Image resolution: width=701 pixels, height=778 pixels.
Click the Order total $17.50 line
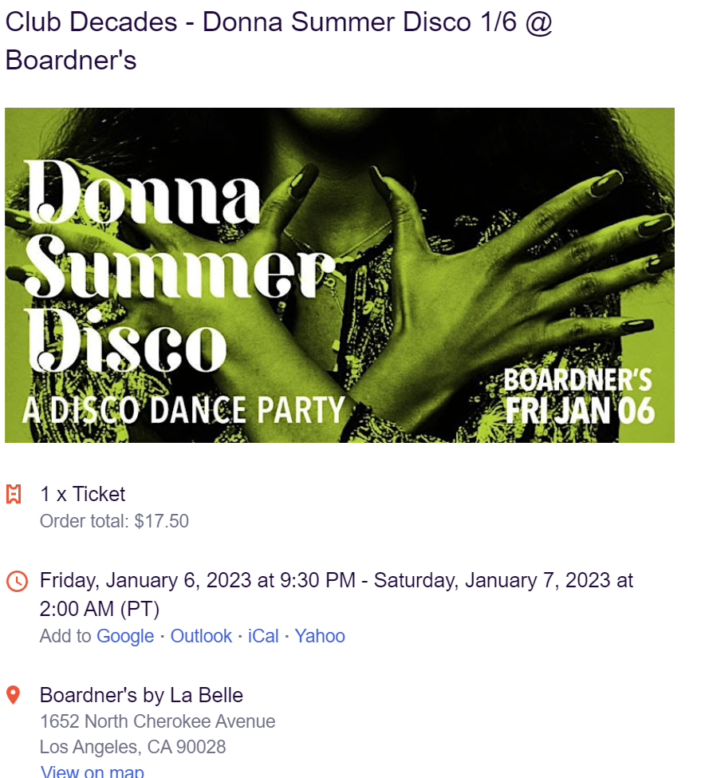(114, 522)
